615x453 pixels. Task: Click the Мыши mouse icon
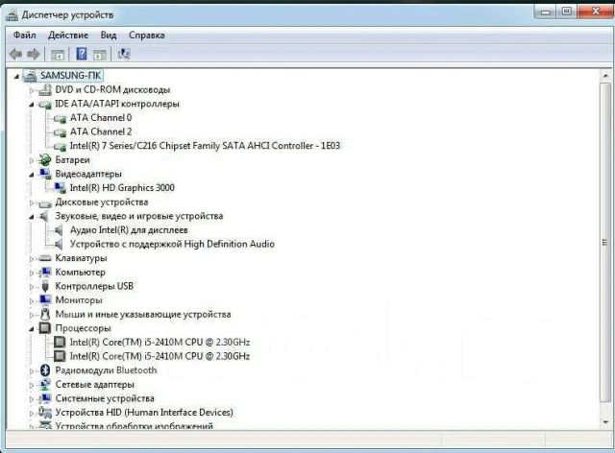[45, 314]
